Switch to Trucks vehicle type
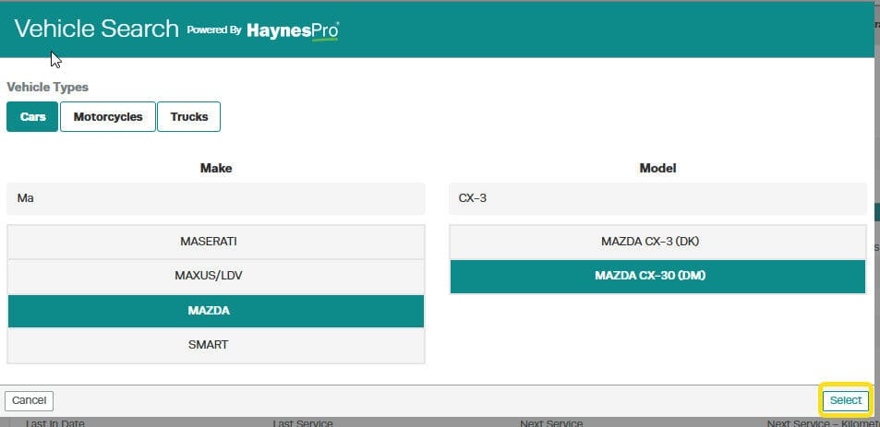The height and width of the screenshot is (427, 880). 188,116
